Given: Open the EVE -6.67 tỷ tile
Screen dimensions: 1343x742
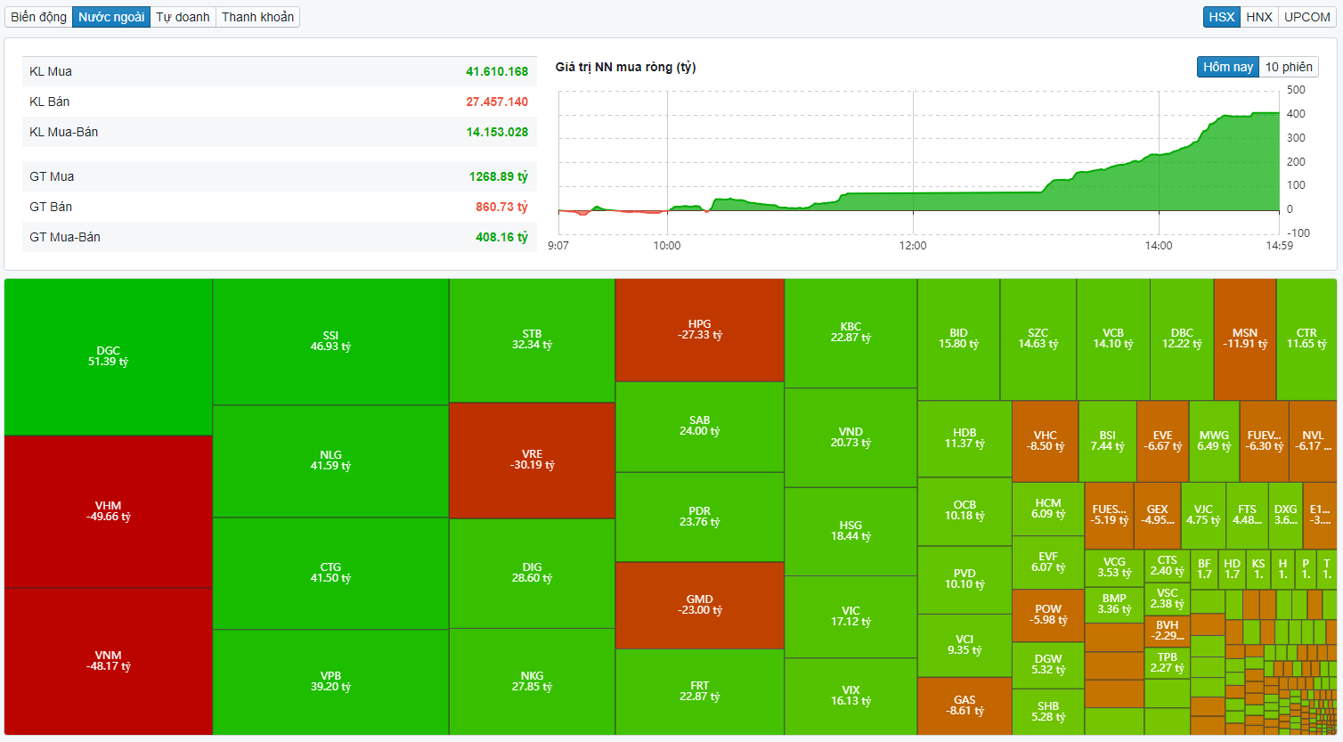Looking at the screenshot, I should click(1162, 441).
